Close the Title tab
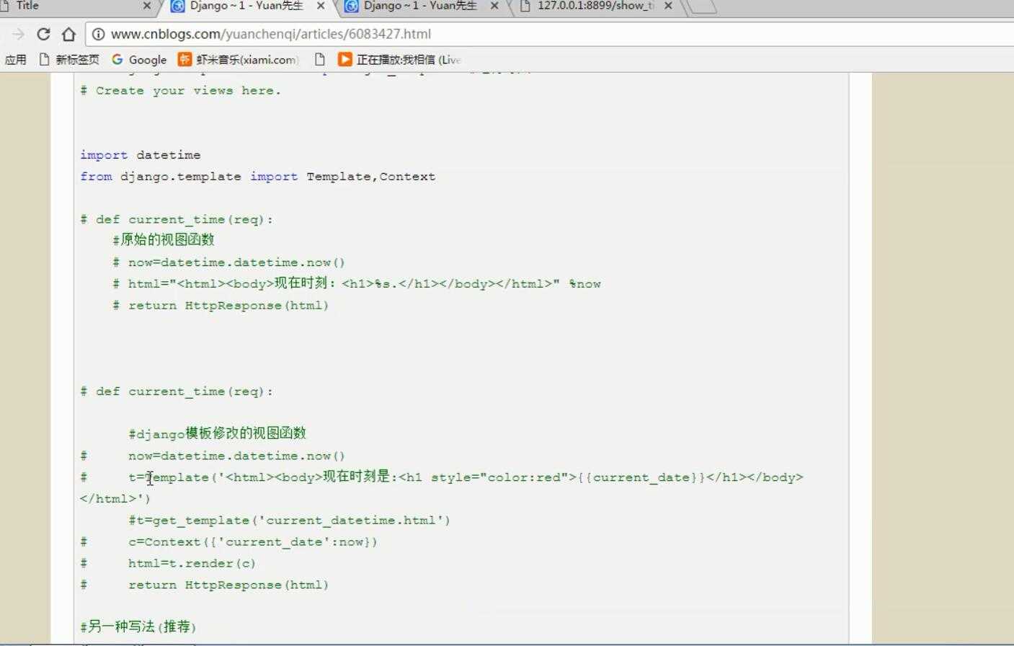Image resolution: width=1014 pixels, height=646 pixels. pos(147,6)
